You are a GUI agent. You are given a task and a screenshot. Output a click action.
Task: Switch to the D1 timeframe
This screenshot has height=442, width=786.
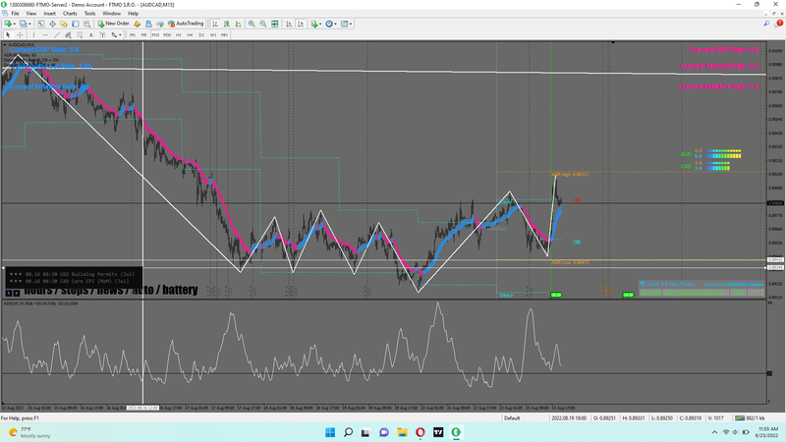[201, 34]
